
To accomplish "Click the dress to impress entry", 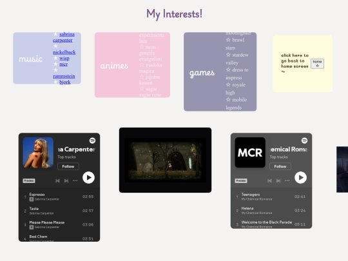I will point(237,73).
